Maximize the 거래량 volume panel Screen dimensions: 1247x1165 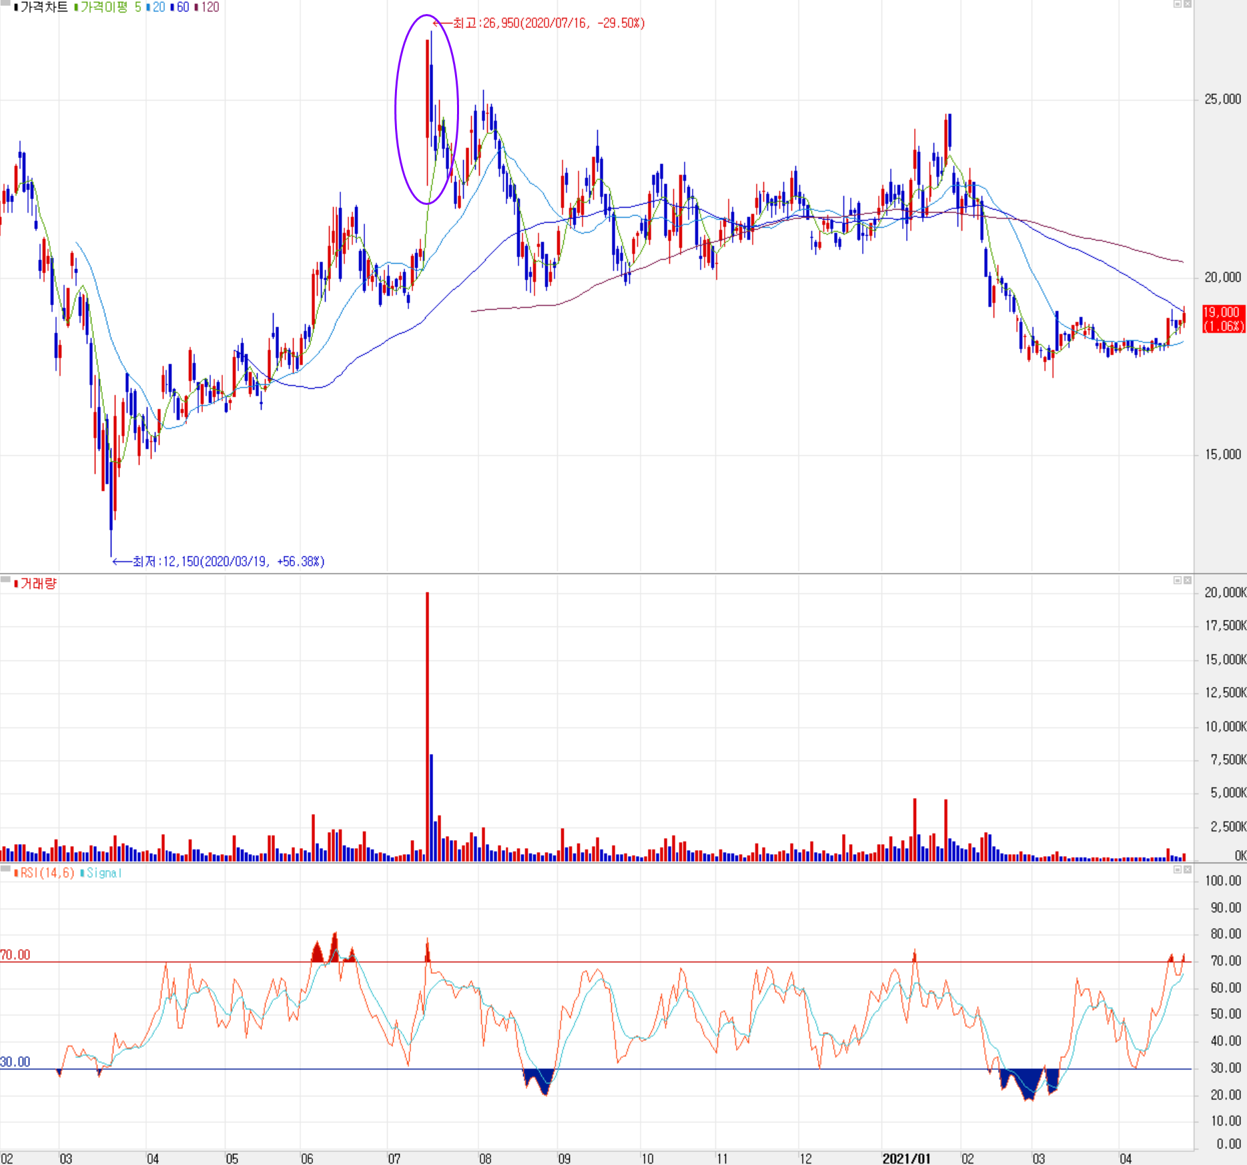(x=1178, y=580)
